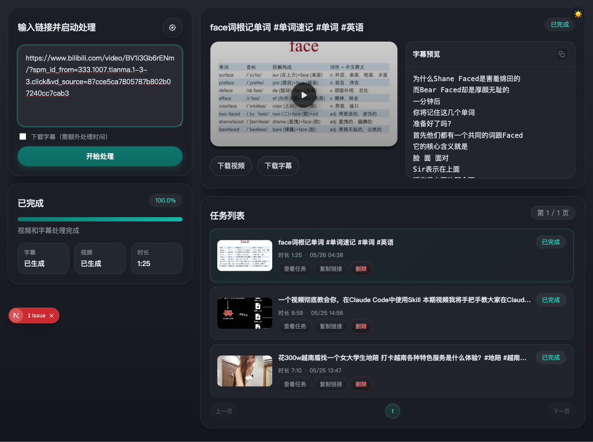Click 已完成 status on Claude Code task
This screenshot has width=593, height=442.
click(551, 300)
